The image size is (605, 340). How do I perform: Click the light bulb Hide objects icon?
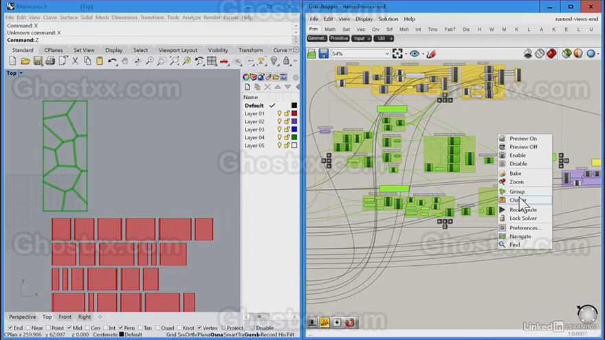(274, 61)
